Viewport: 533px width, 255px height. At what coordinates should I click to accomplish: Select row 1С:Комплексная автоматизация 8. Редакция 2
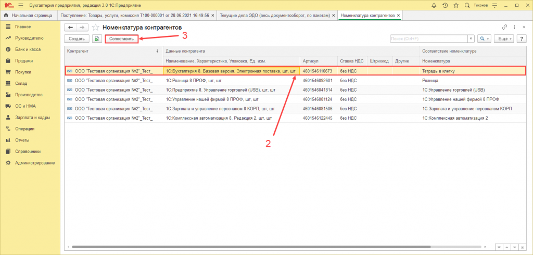[x=296, y=118]
